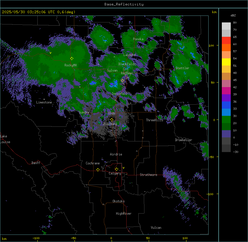The height and width of the screenshot is (242, 248).
Task: Select the Vulcan label
Action: click(156, 228)
